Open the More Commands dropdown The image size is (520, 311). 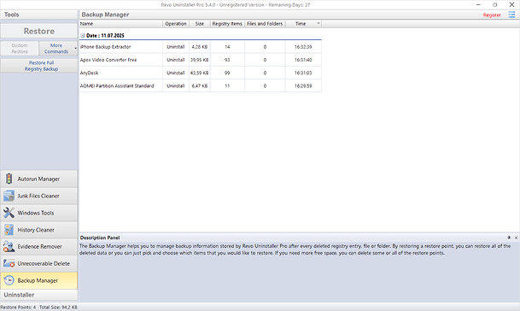pyautogui.click(x=58, y=48)
